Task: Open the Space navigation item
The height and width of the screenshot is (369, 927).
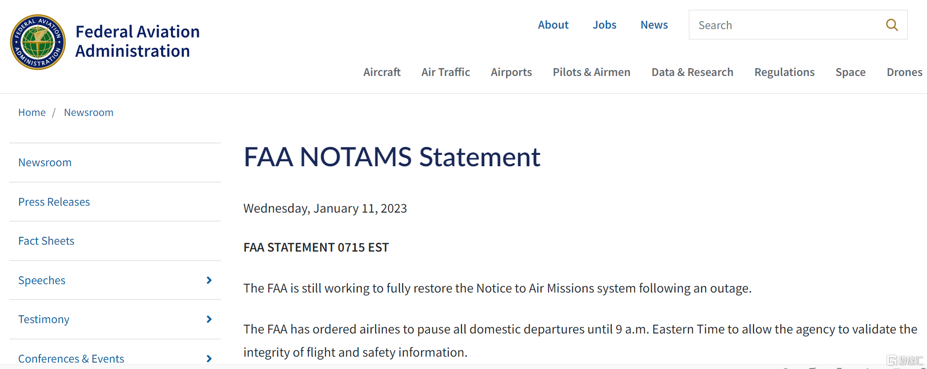Action: 850,72
